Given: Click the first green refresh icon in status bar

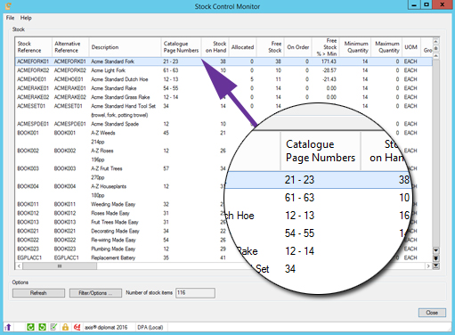Looking at the screenshot, I should [30, 327].
